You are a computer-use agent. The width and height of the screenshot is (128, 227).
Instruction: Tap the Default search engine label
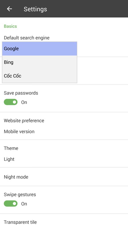click(27, 38)
